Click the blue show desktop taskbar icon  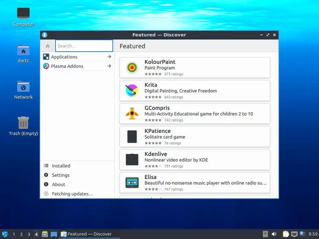[x=54, y=234]
